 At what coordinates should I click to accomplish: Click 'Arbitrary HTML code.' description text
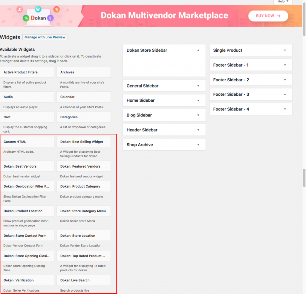[x=19, y=151]
